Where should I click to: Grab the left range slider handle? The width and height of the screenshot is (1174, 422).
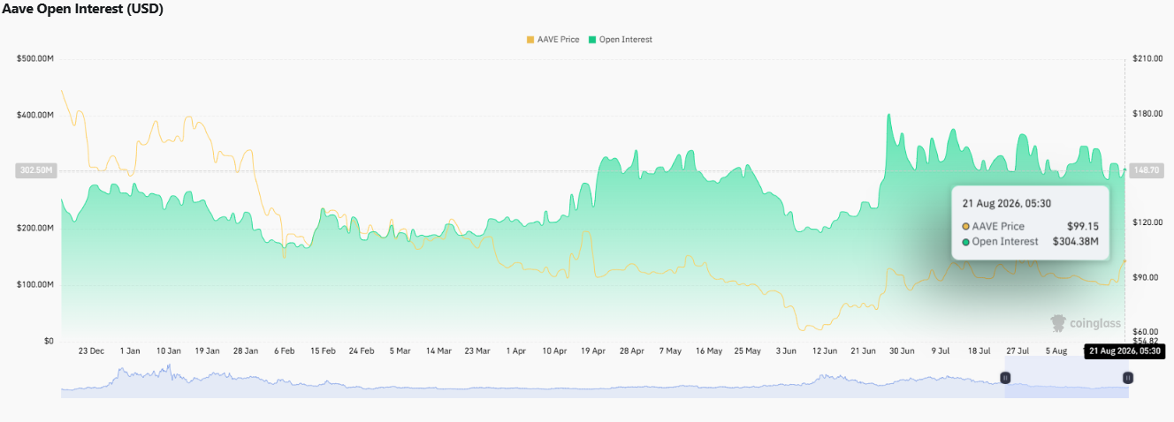pos(1005,378)
